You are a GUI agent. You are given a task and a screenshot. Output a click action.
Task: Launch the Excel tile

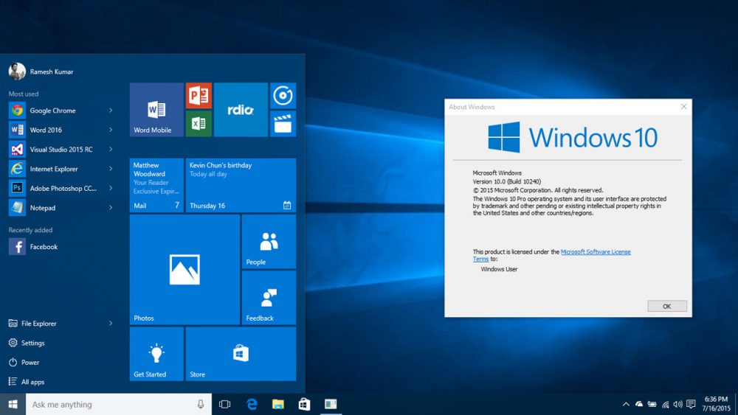click(x=199, y=124)
